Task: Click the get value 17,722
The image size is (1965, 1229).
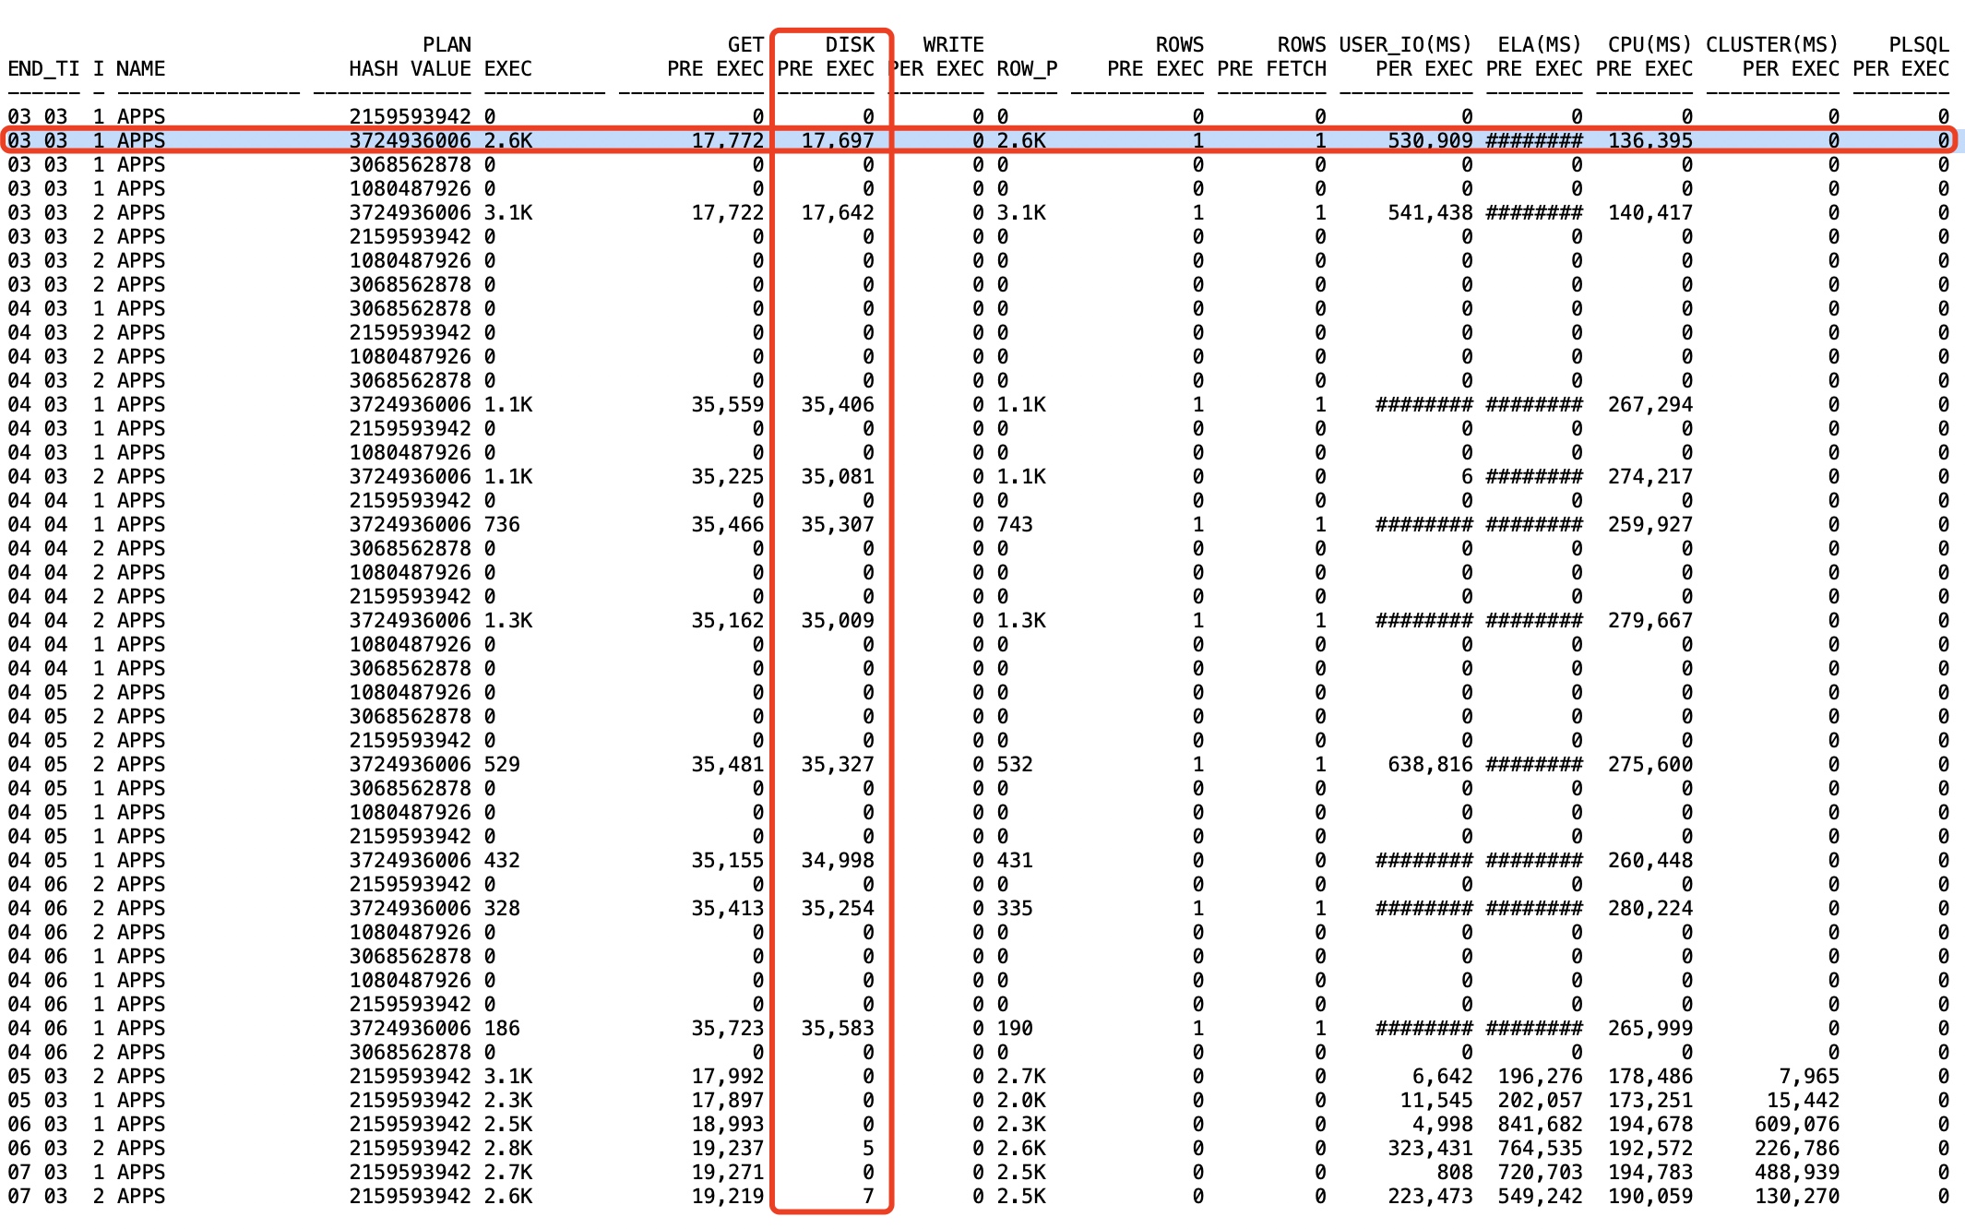Action: pyautogui.click(x=728, y=213)
